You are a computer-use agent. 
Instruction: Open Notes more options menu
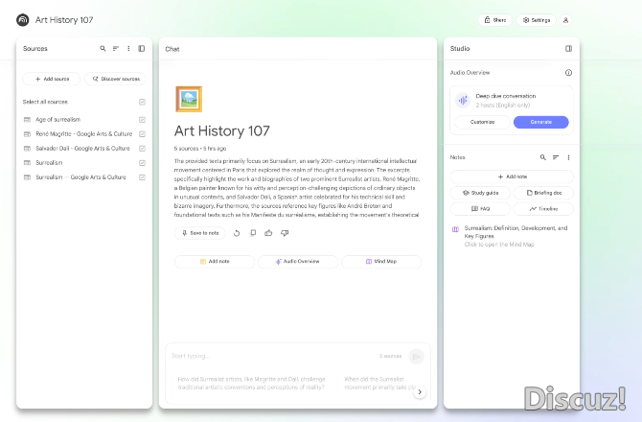point(568,156)
